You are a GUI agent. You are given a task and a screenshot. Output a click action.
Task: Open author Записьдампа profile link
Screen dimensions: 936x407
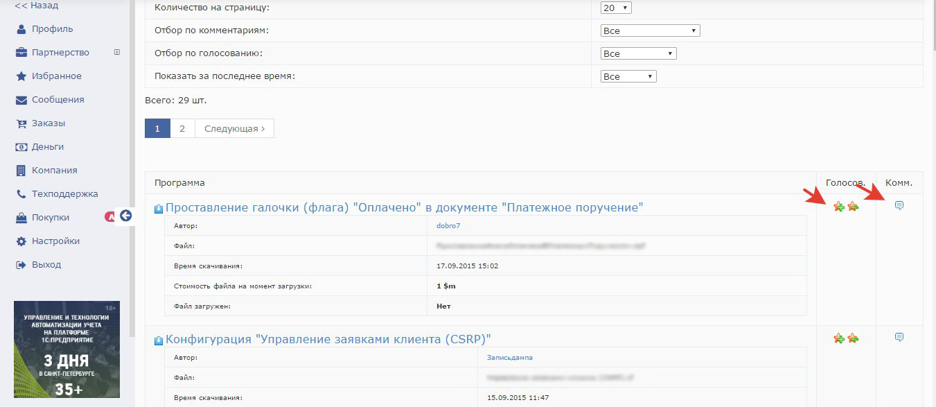point(509,358)
